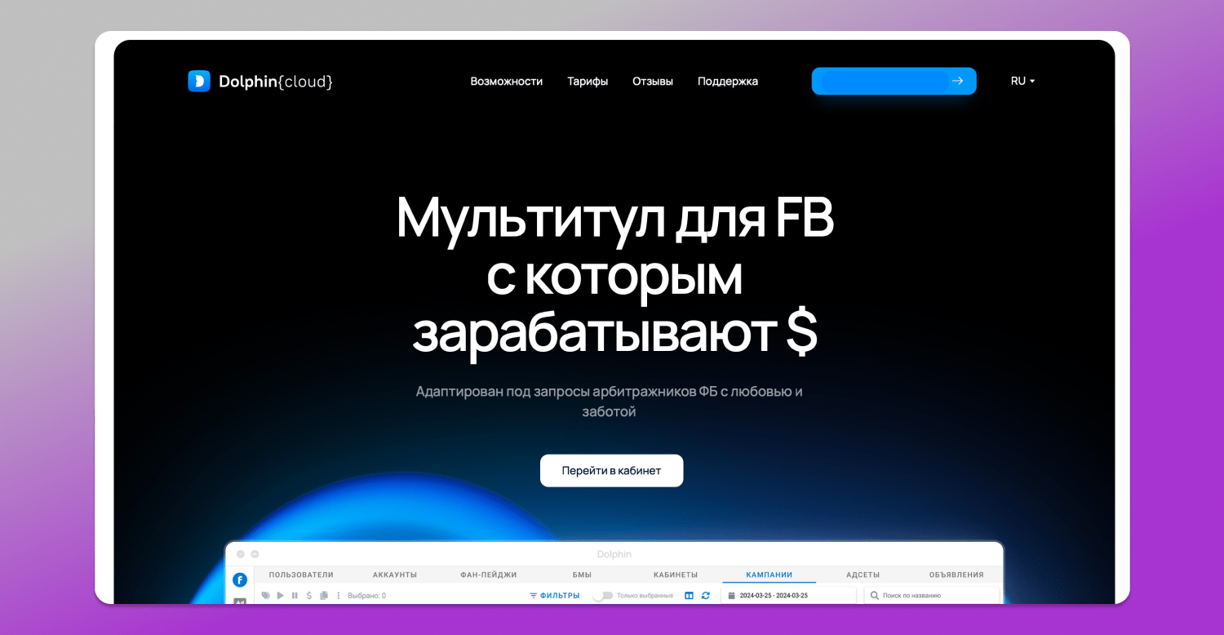Switch to the "АККАУНТЫ" tab
Viewport: 1224px width, 635px height.
pyautogui.click(x=395, y=575)
